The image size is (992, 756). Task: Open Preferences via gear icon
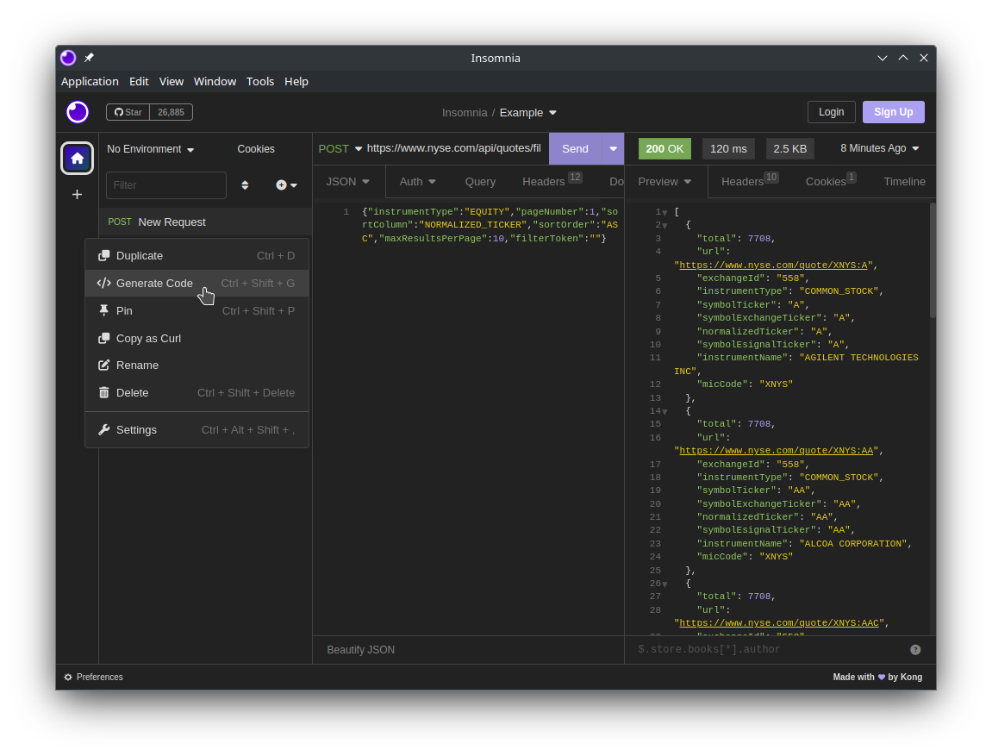[x=69, y=678]
